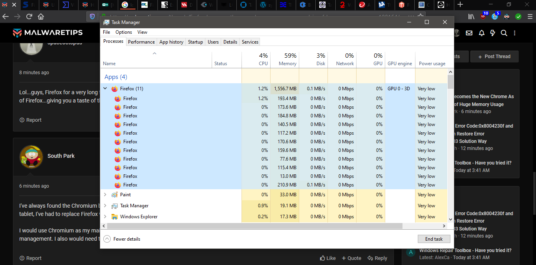Open the South Park user profile link
Image resolution: width=536 pixels, height=265 pixels.
pyautogui.click(x=61, y=156)
